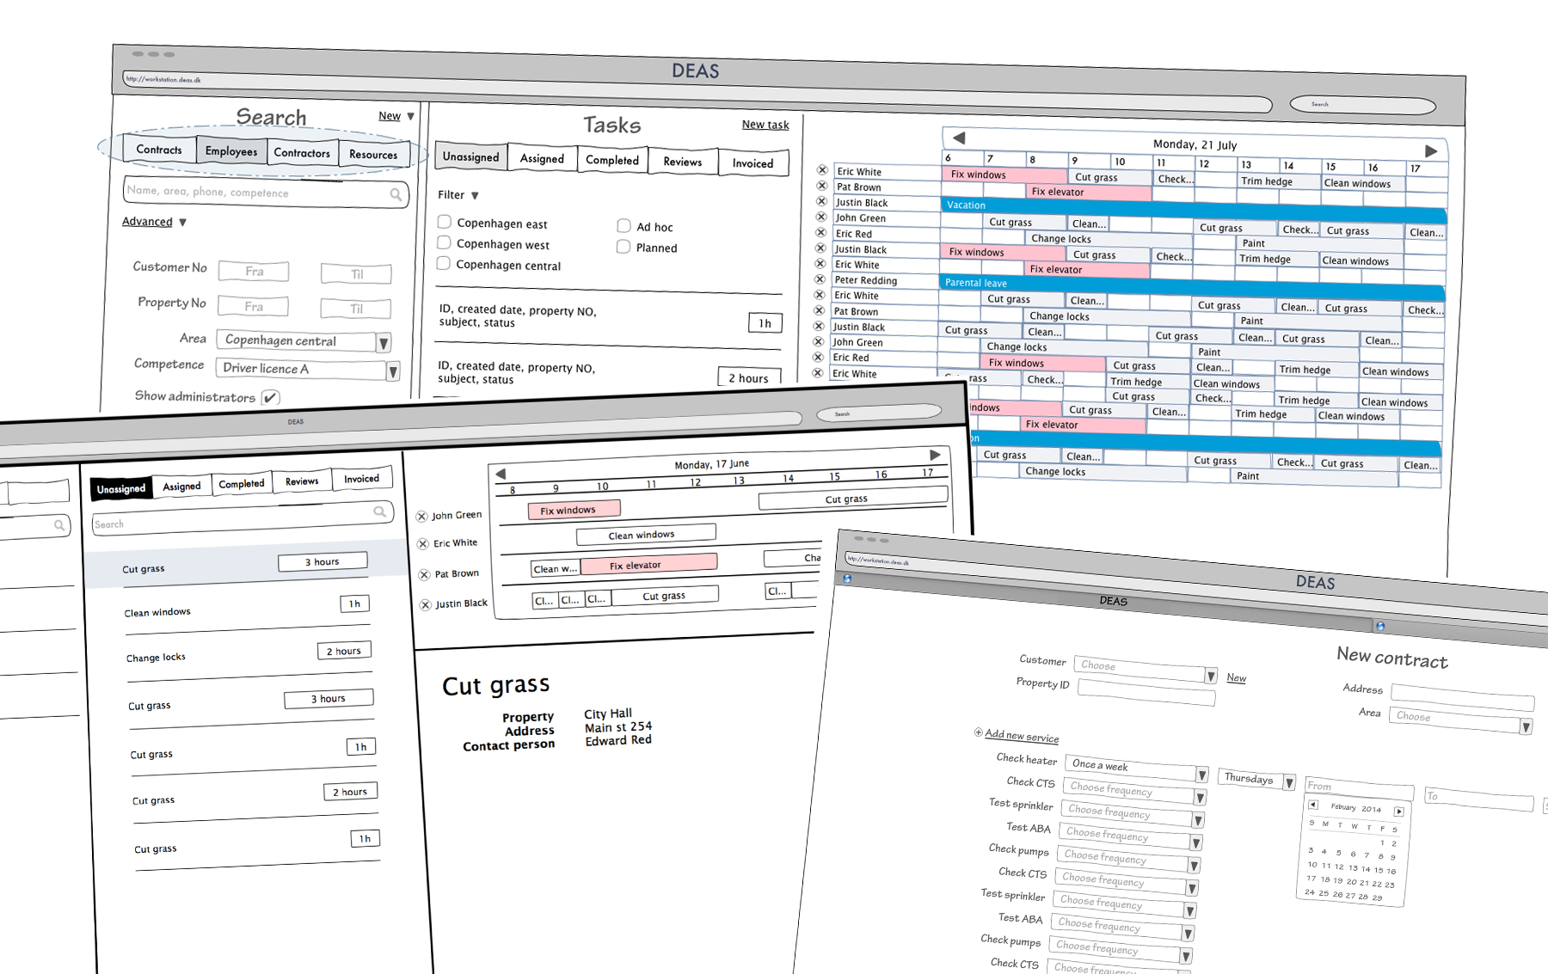Remove John Green from 17 June timeline

pos(421,516)
